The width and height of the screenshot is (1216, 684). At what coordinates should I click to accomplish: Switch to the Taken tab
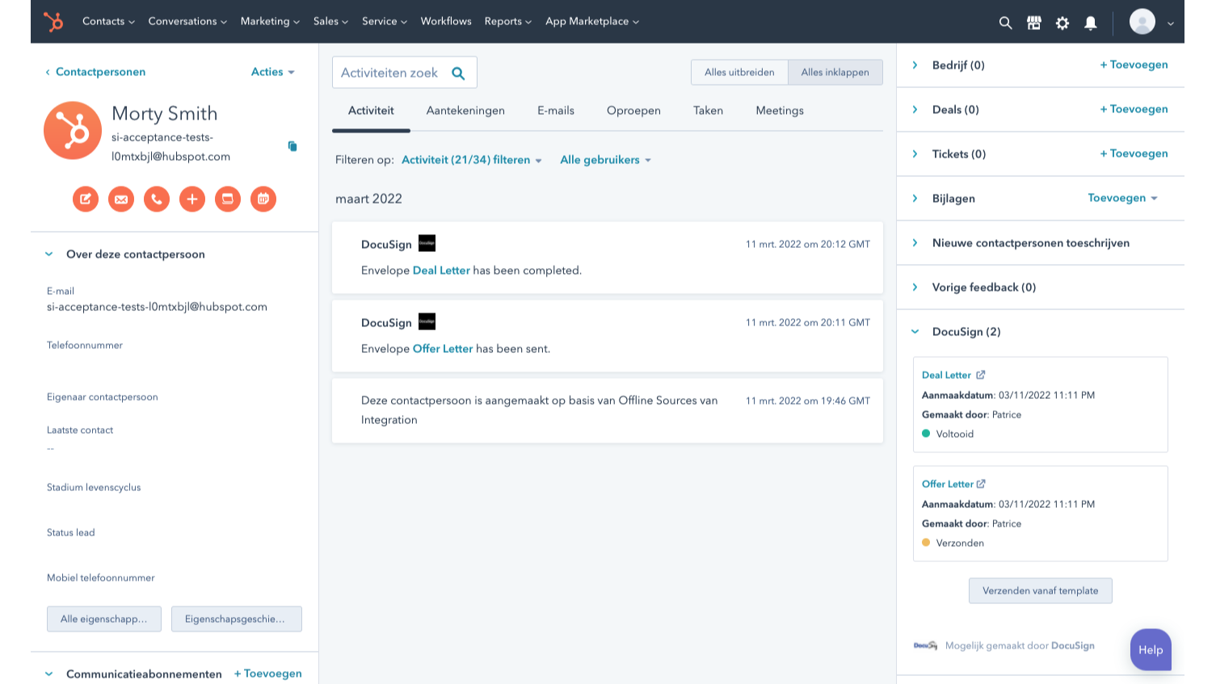click(708, 111)
